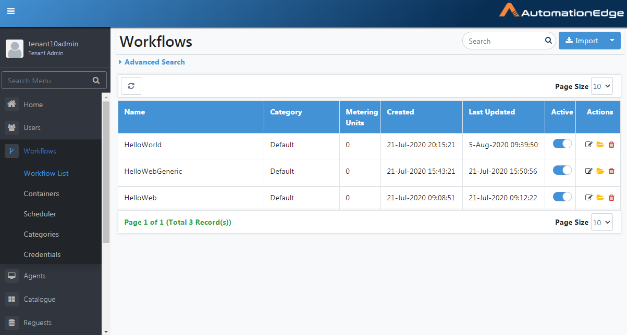Open the Import dropdown arrow
Screen dimensions: 627x335
(x=612, y=41)
